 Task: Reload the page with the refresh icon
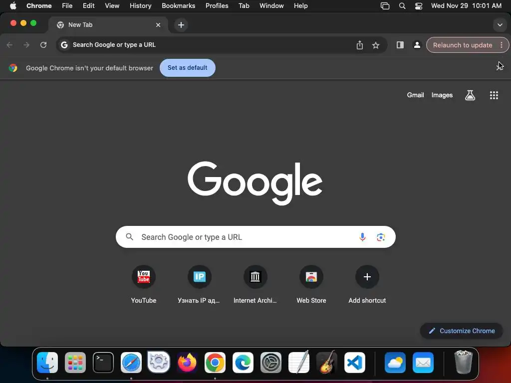point(43,45)
